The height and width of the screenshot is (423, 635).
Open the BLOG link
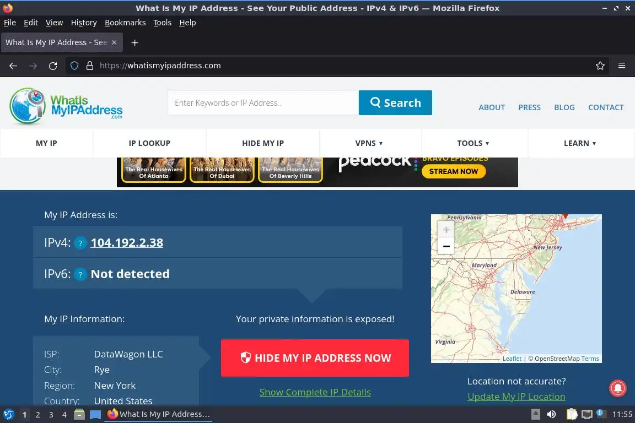click(x=564, y=107)
